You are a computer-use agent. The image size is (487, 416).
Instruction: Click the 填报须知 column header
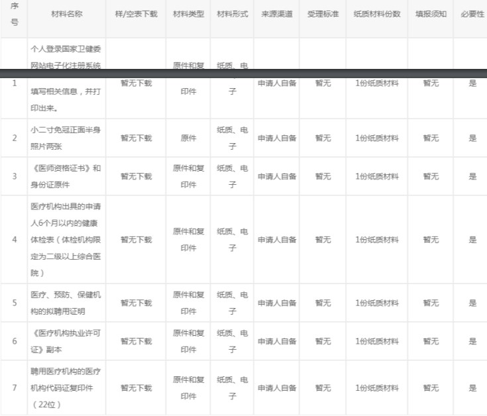[x=431, y=14]
